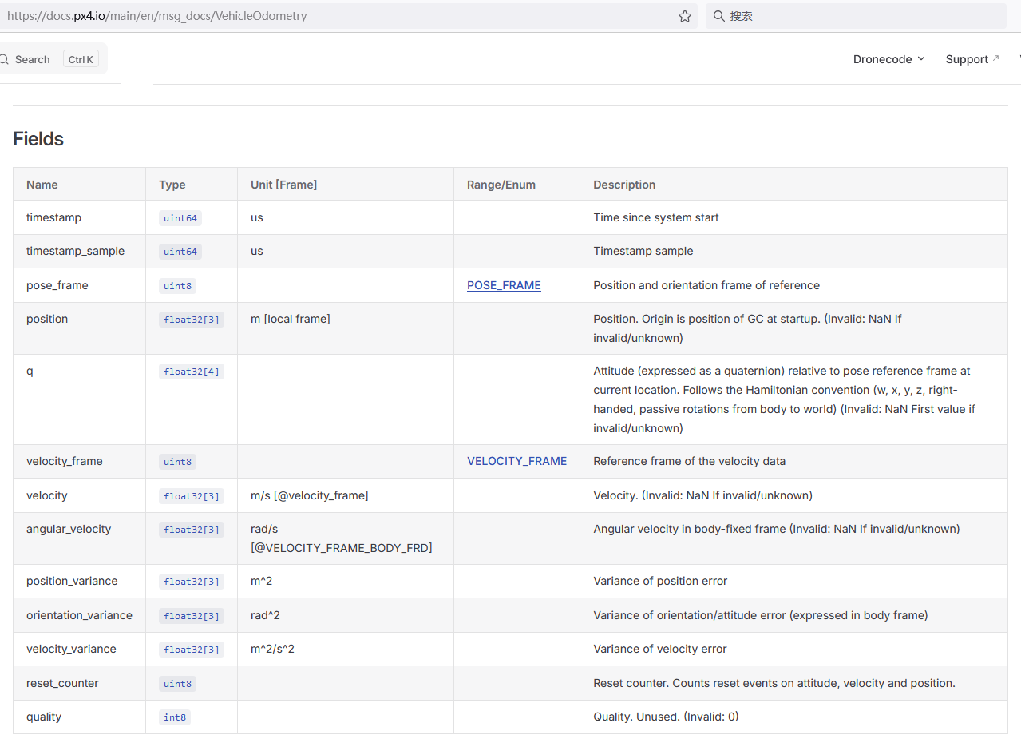The width and height of the screenshot is (1021, 747).
Task: Click the Ctrl K shortcut badge
Action: (81, 59)
